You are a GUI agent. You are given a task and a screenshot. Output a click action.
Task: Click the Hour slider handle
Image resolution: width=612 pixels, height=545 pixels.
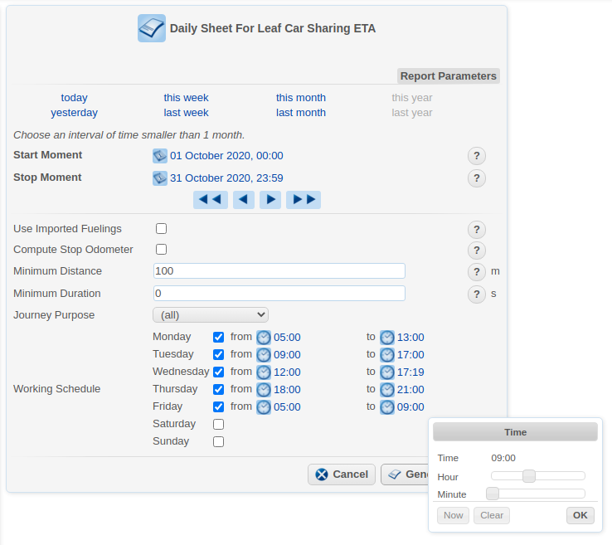coord(528,476)
